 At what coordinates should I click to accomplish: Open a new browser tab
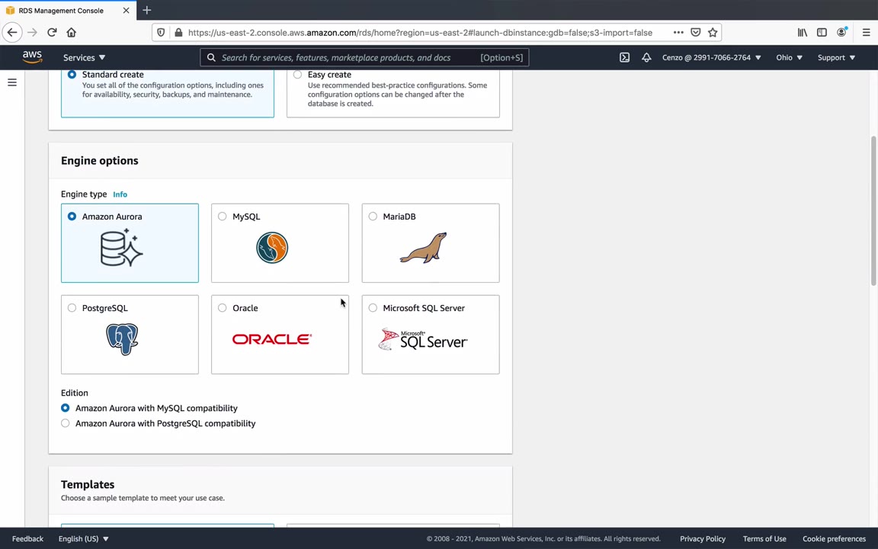[x=146, y=10]
